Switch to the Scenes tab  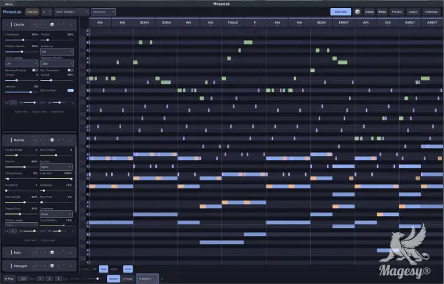[x=113, y=279]
